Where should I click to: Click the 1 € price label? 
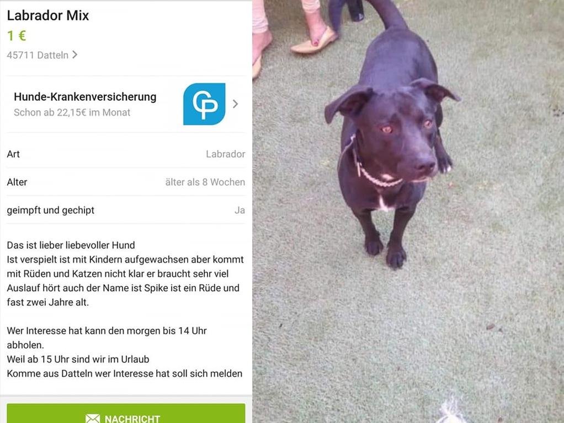click(x=17, y=36)
